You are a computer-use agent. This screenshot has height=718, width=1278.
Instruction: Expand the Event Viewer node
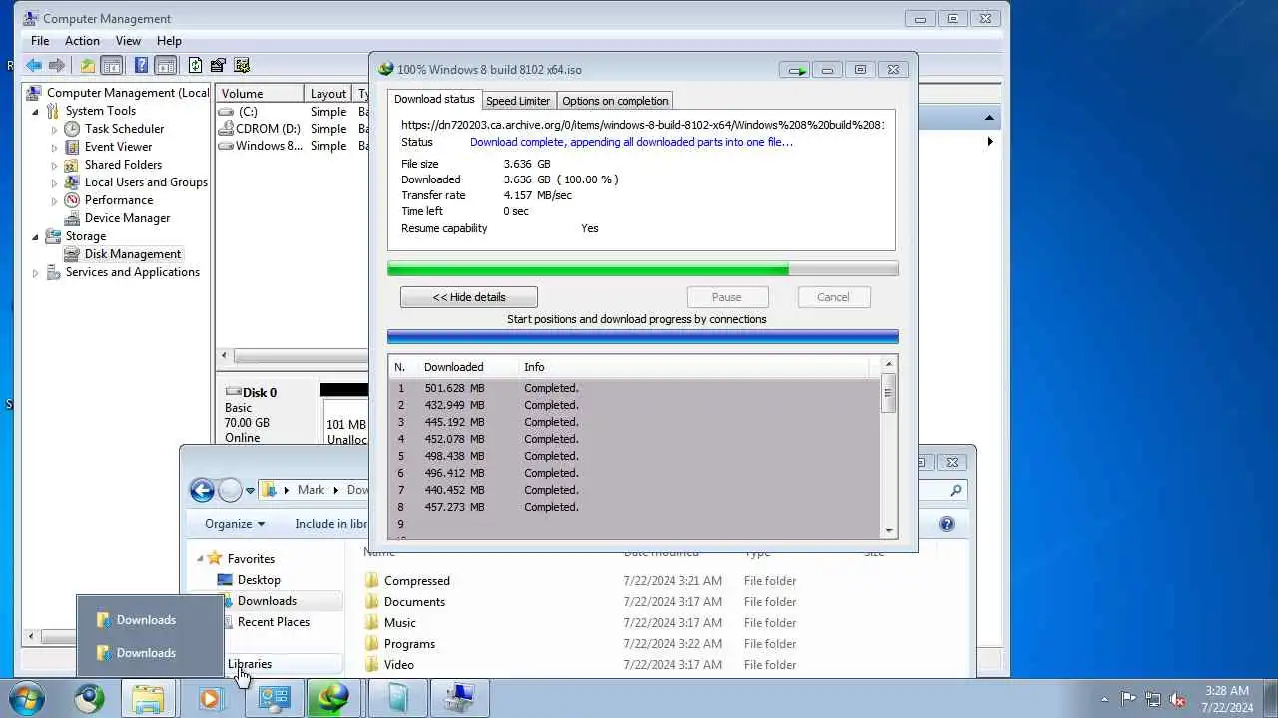[54, 147]
